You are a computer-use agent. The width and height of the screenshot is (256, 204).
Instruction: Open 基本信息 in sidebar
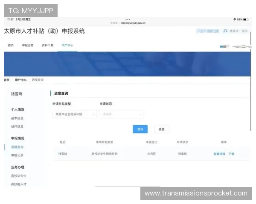point(17,118)
